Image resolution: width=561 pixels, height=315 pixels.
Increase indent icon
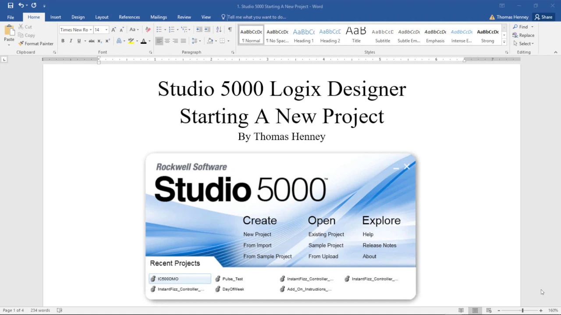click(207, 30)
